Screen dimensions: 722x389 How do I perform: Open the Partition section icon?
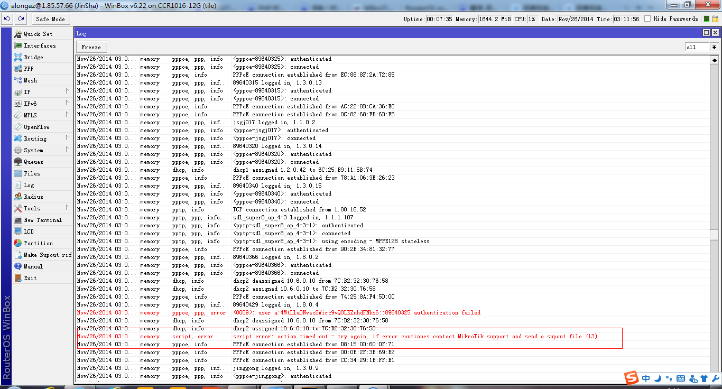[x=18, y=243]
